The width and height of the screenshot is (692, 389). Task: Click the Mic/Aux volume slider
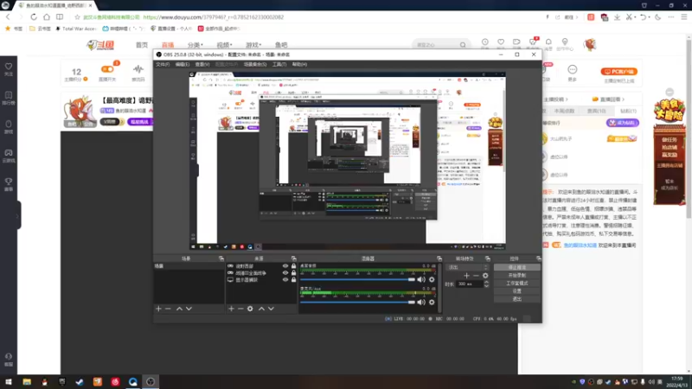tap(357, 302)
